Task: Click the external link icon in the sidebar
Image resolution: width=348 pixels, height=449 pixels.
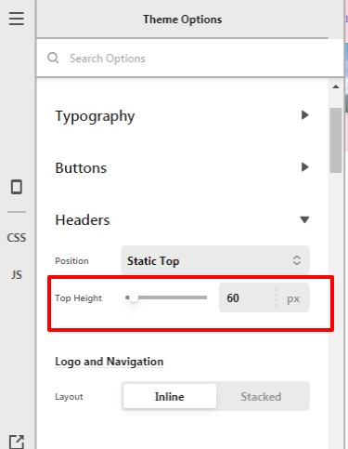Action: coord(17,442)
